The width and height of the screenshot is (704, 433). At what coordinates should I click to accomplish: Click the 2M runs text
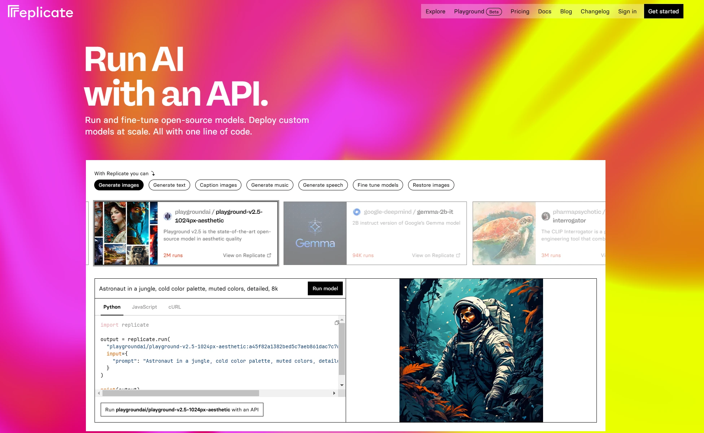(x=173, y=255)
